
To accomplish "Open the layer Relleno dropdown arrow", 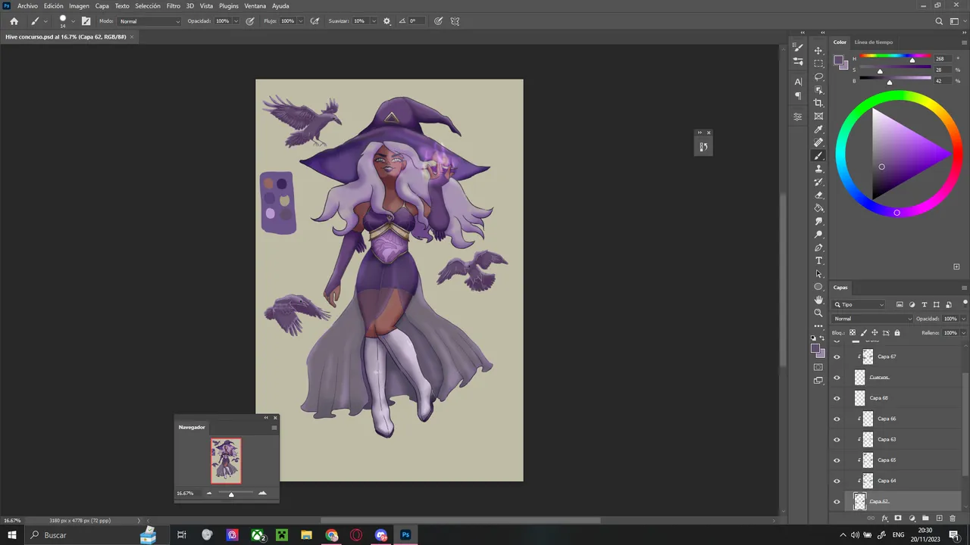I will [x=963, y=332].
